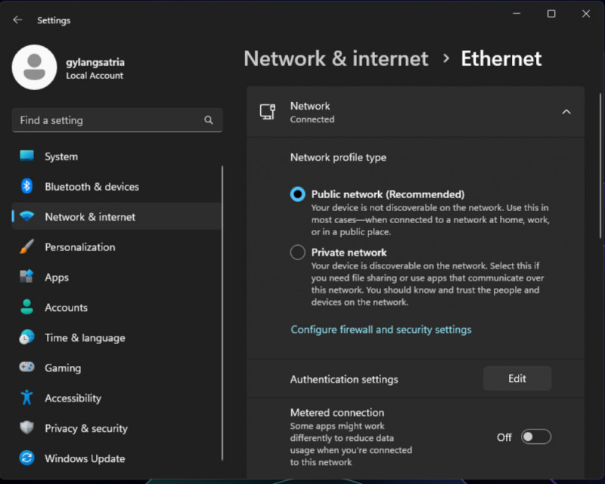Go to Accessibility settings
Screen dimensions: 605x484
click(x=117, y=398)
